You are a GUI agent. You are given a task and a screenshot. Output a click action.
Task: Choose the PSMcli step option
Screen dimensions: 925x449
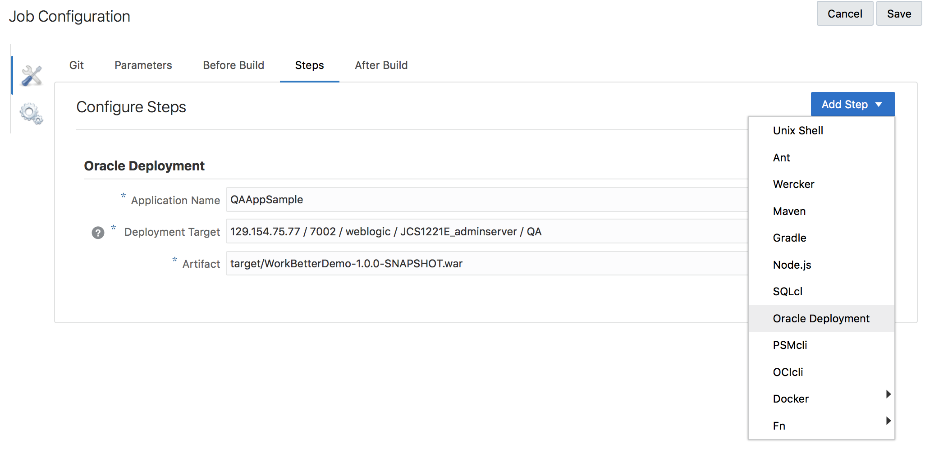click(x=790, y=345)
